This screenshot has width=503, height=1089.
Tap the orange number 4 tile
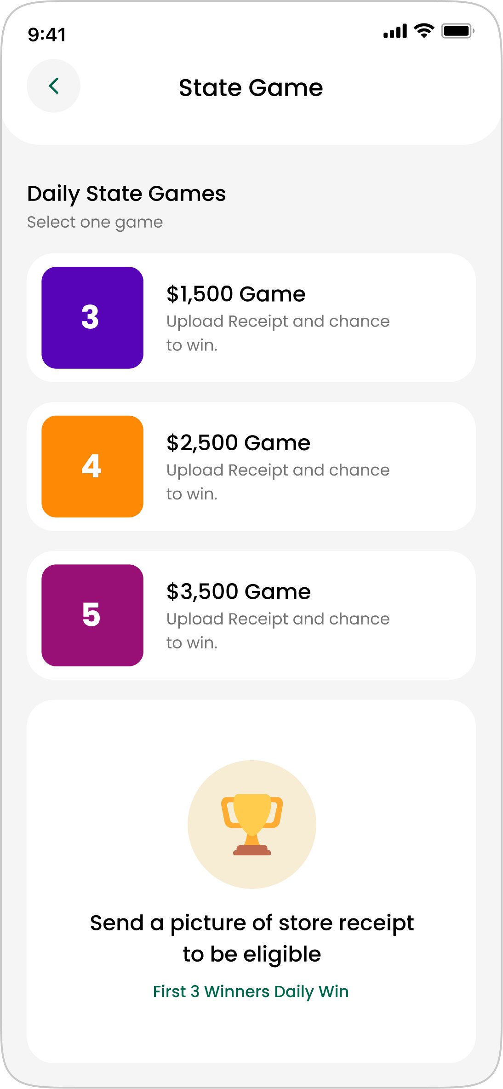point(92,467)
